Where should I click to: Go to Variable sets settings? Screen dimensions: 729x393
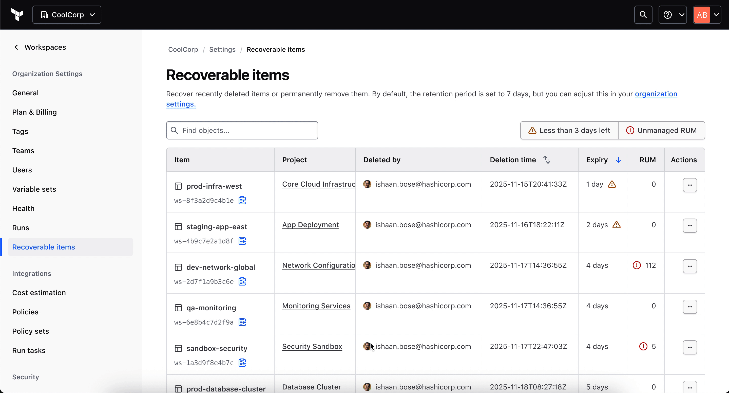pyautogui.click(x=34, y=189)
